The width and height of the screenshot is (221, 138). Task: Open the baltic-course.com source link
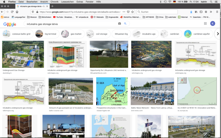coord(56,111)
